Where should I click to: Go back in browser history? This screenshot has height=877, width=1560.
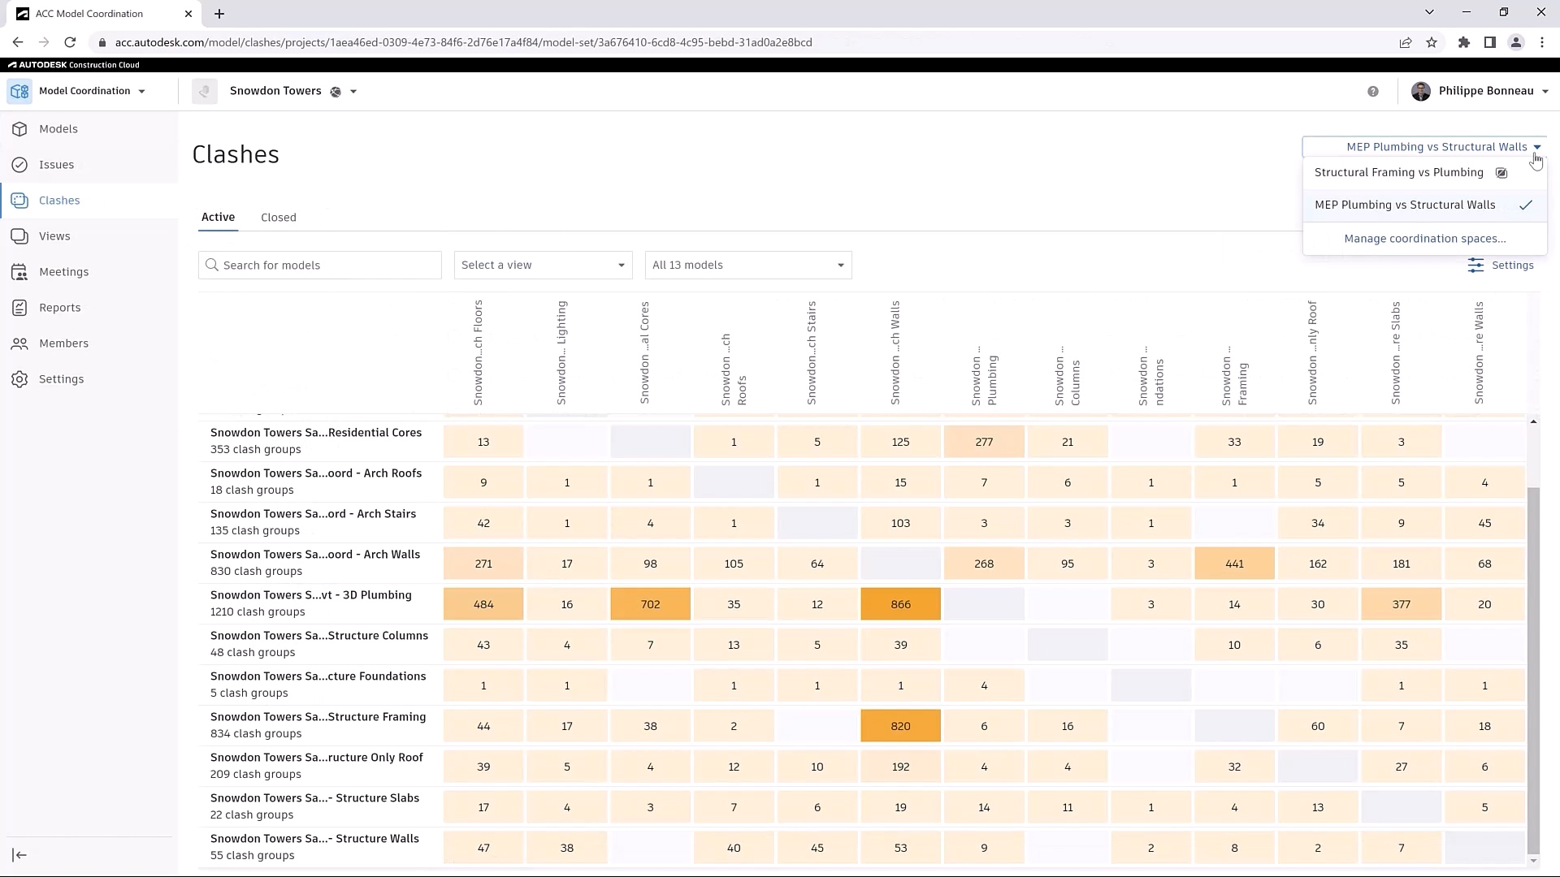coord(18,42)
